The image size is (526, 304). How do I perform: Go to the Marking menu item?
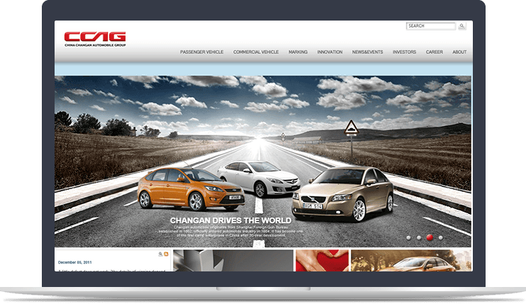click(x=298, y=52)
